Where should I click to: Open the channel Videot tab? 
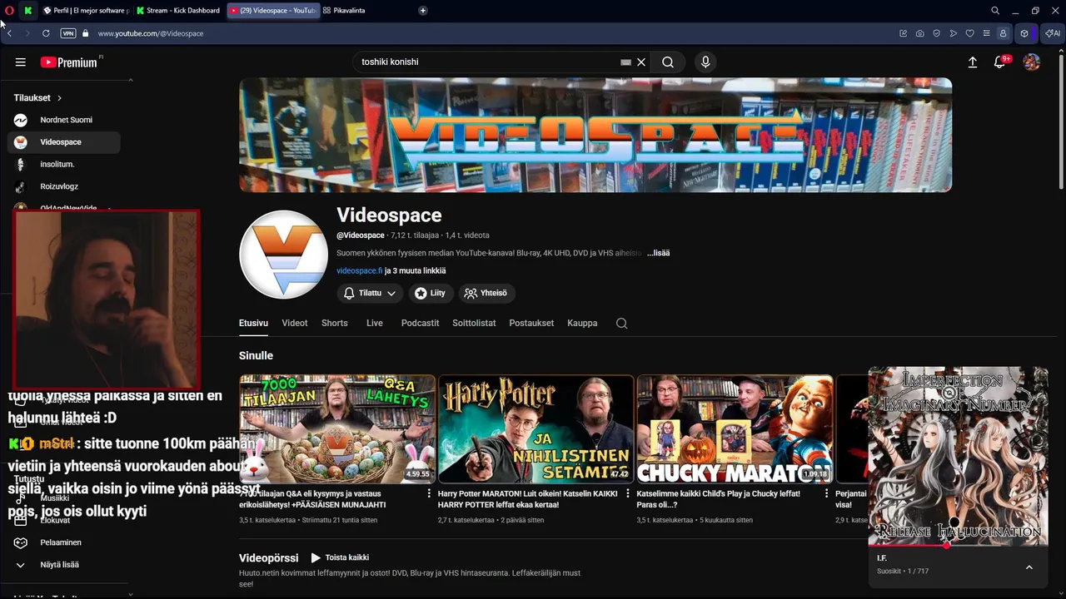coord(295,323)
